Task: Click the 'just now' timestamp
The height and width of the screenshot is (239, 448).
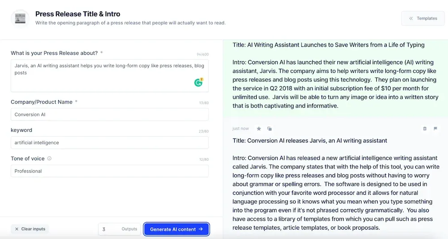Action: [241, 129]
